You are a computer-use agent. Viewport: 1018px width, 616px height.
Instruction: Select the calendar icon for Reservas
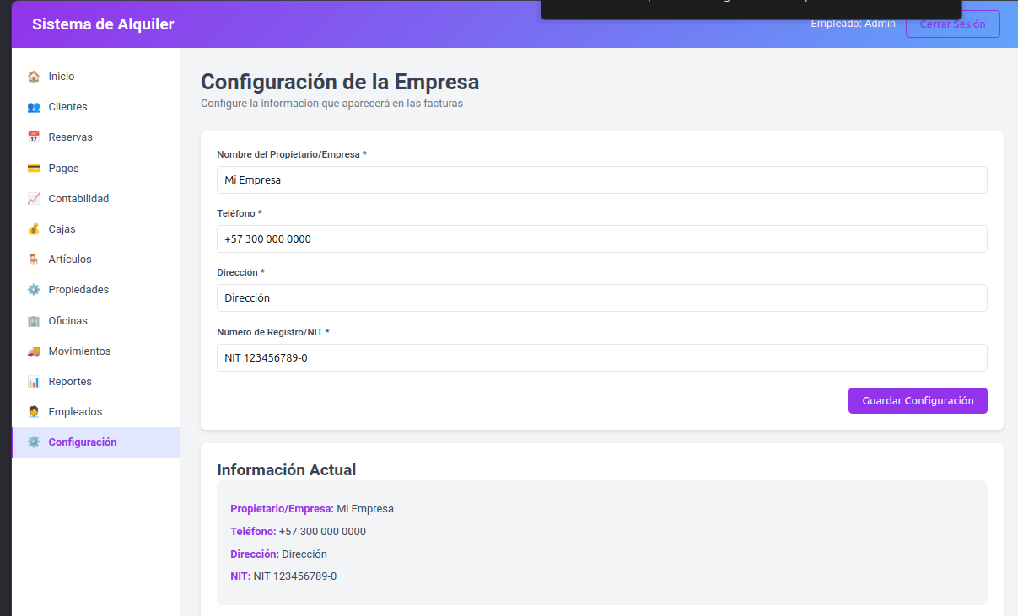[x=34, y=137]
